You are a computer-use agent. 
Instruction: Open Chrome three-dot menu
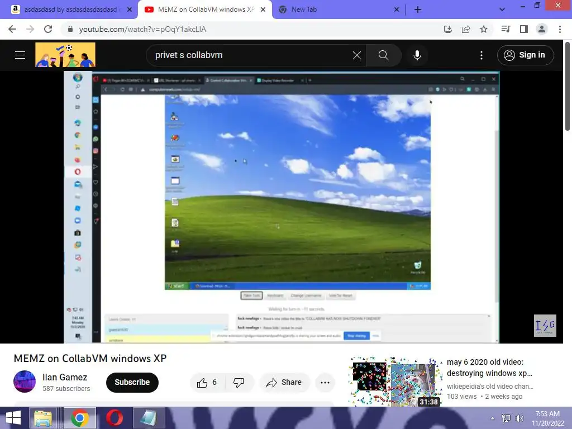pyautogui.click(x=560, y=29)
